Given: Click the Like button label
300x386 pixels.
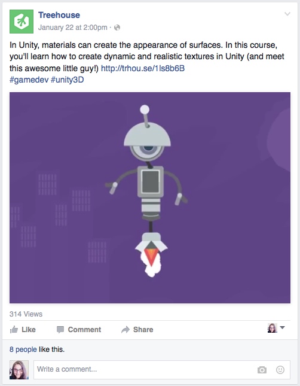Looking at the screenshot, I should (29, 329).
